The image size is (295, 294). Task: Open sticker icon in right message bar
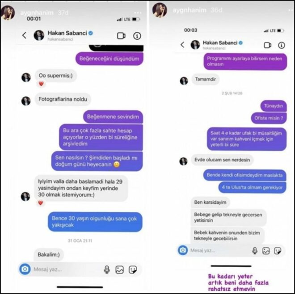tap(278, 251)
